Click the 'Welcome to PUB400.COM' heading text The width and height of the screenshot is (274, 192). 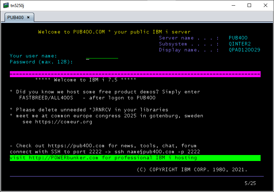[x=72, y=32]
